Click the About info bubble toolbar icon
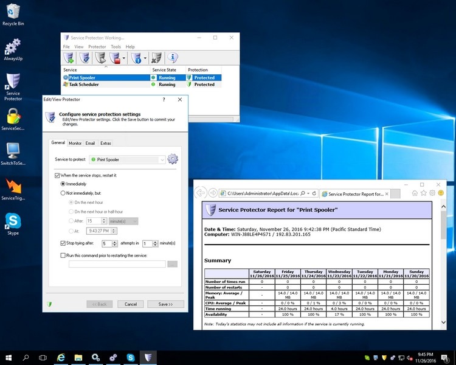Viewport: 456px width, 365px height. [173, 58]
